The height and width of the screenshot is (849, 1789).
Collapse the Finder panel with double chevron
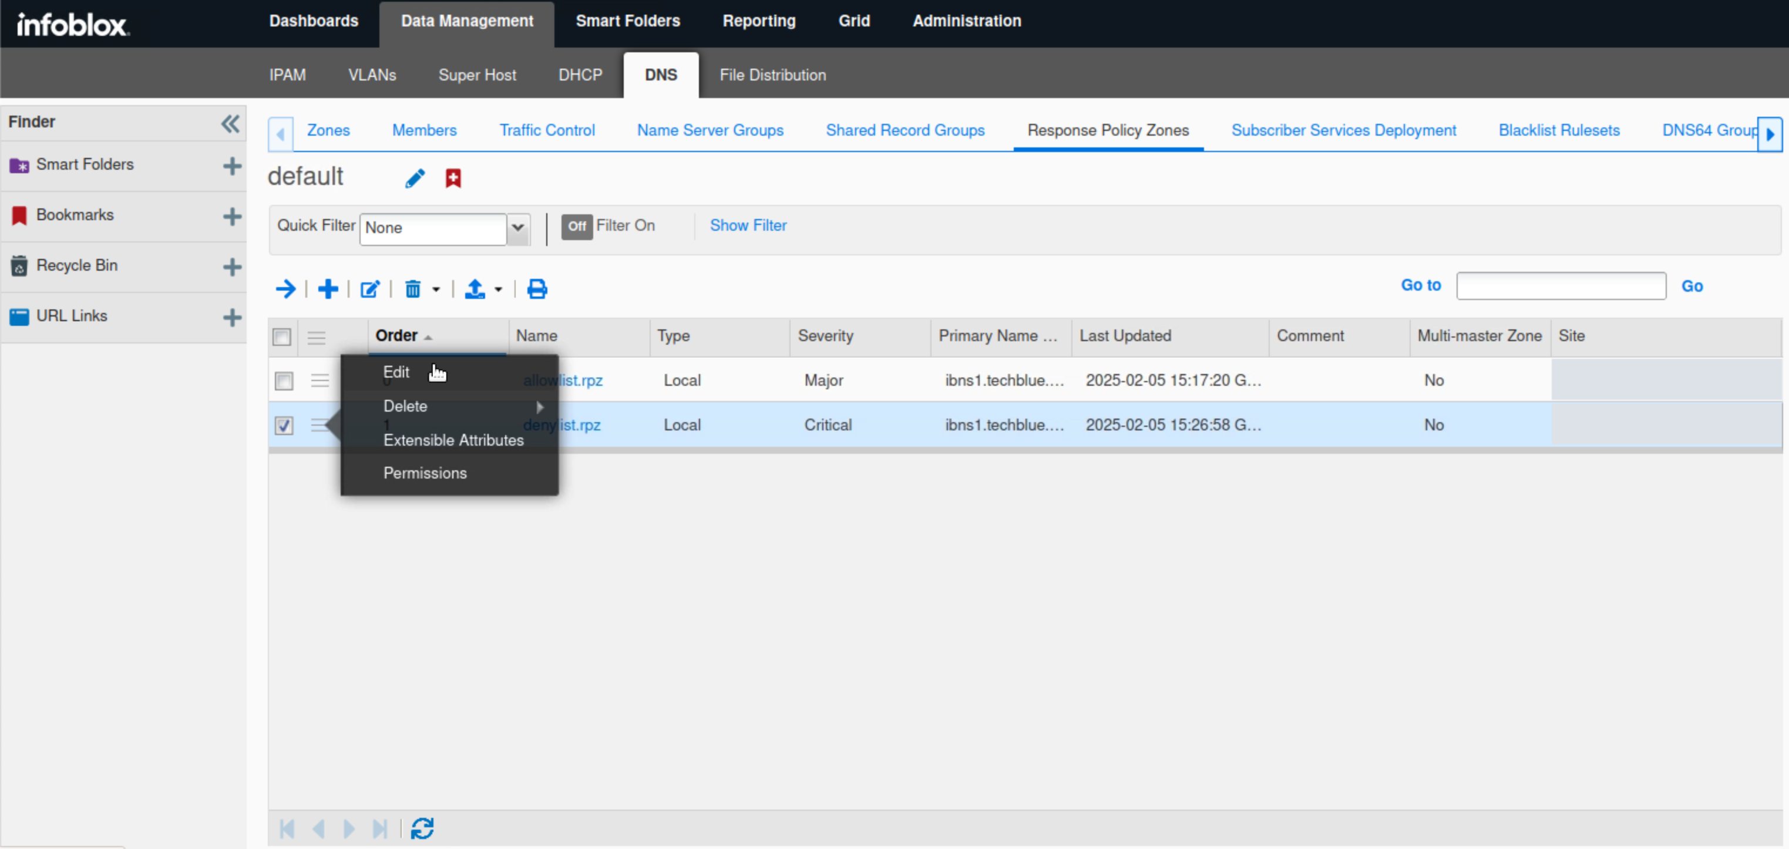(x=230, y=123)
